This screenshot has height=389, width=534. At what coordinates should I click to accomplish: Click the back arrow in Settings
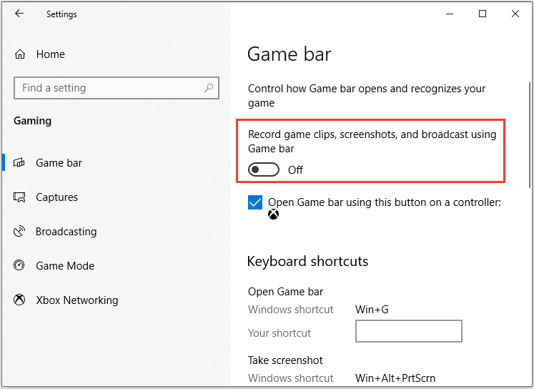tap(19, 14)
